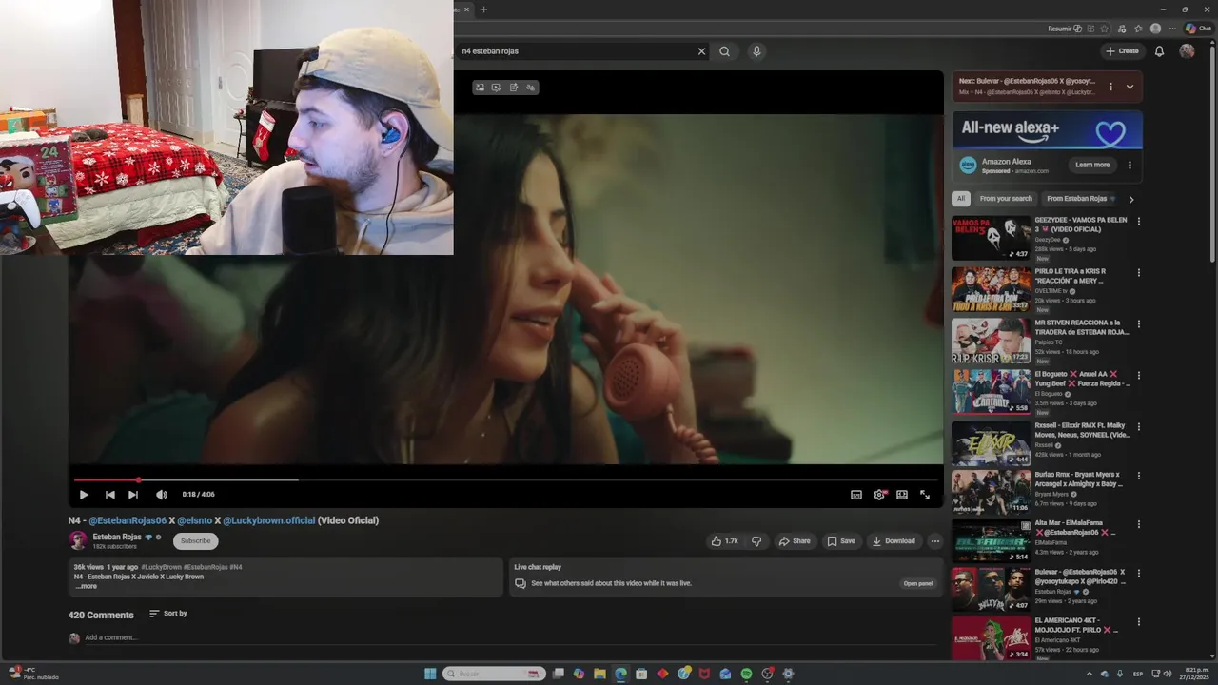Select the 'From your search' filter chip
1218x685 pixels.
click(x=1006, y=199)
